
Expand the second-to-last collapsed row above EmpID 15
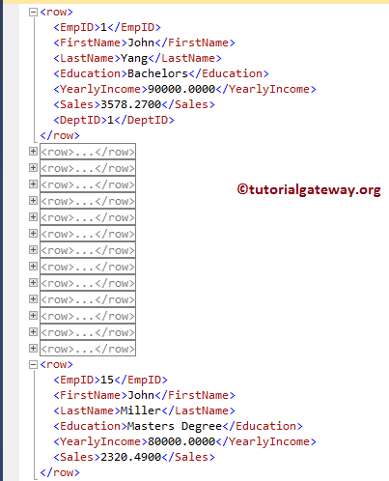tap(33, 332)
